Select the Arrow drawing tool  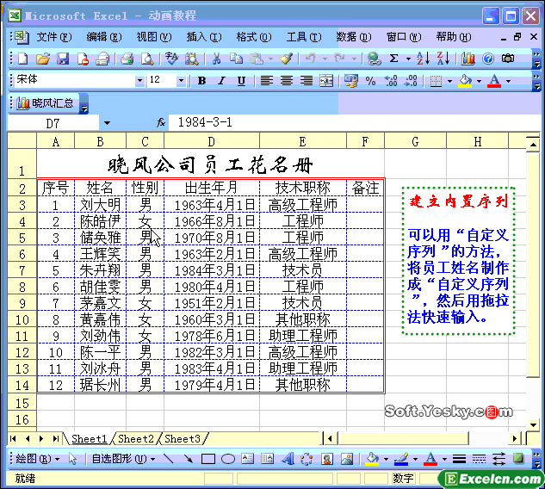tap(189, 459)
